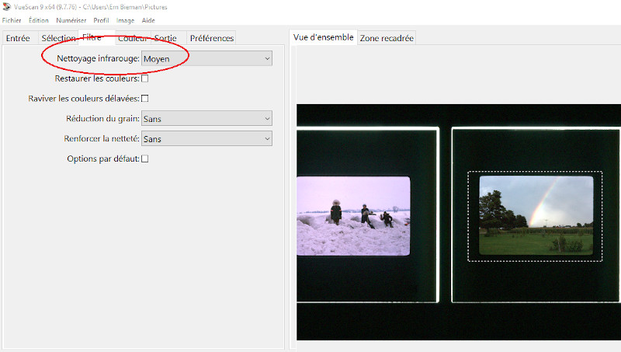The height and width of the screenshot is (352, 621).
Task: Open the Nettoyage infrarouge dropdown
Action: tap(206, 58)
